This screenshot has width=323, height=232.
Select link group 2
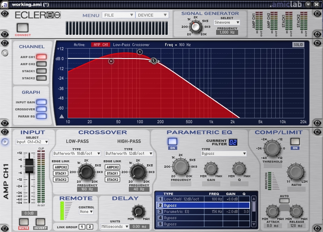tap(90, 227)
